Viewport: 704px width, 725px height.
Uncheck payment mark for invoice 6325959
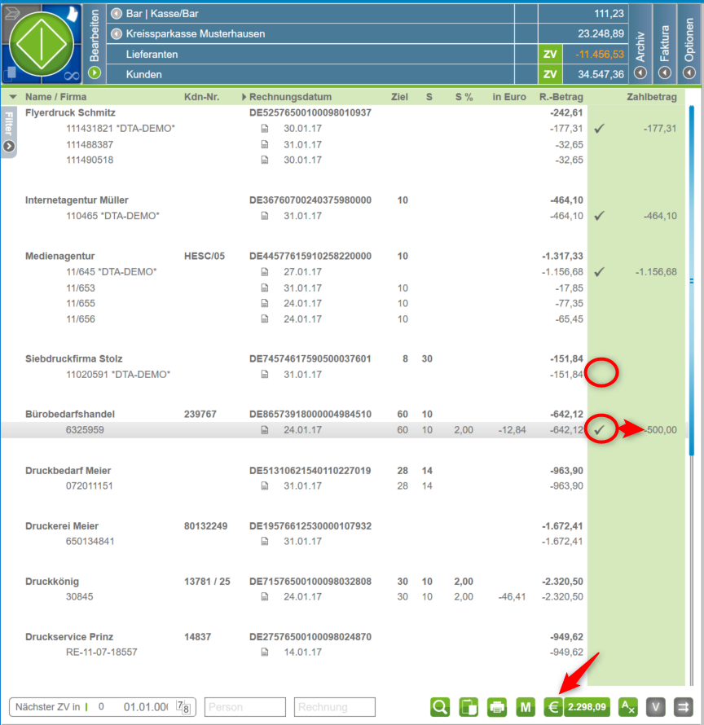click(x=601, y=430)
